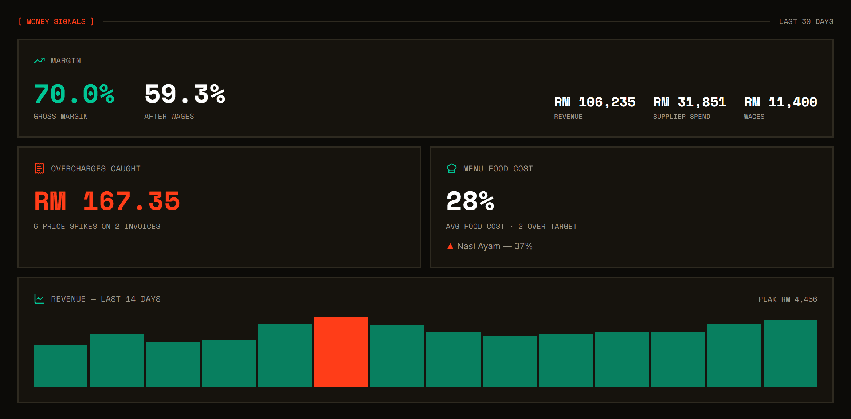Image resolution: width=851 pixels, height=419 pixels.
Task: Select the MONEY SIGNALS section heading
Action: tap(56, 21)
